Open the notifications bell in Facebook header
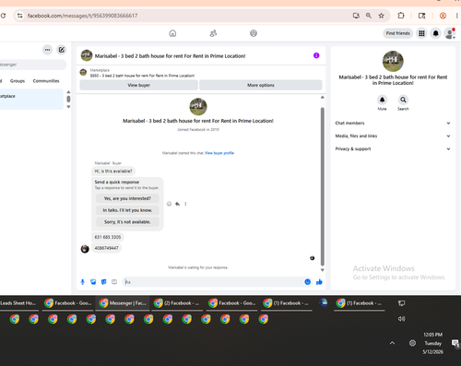The width and height of the screenshot is (461, 366). coord(435,33)
